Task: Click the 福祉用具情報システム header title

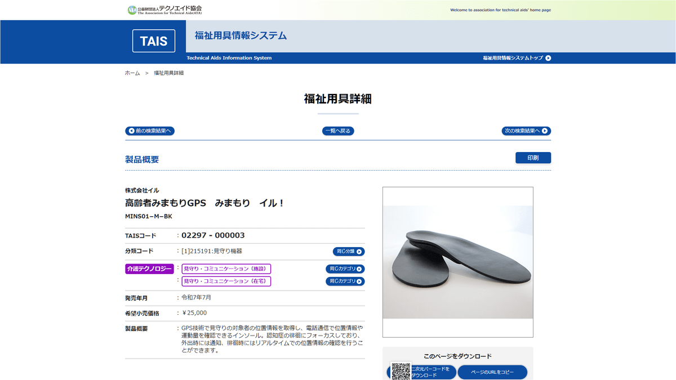Action: (241, 36)
